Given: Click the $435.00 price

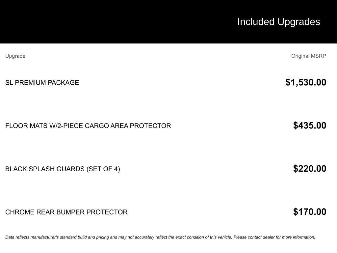Looking at the screenshot, I should click(x=310, y=126).
